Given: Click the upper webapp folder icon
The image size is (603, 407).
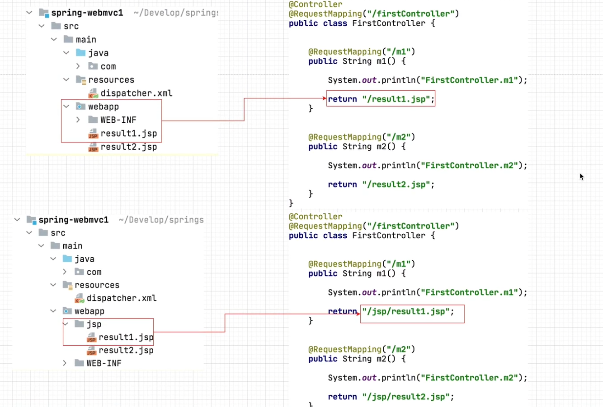Looking at the screenshot, I should click(x=81, y=106).
